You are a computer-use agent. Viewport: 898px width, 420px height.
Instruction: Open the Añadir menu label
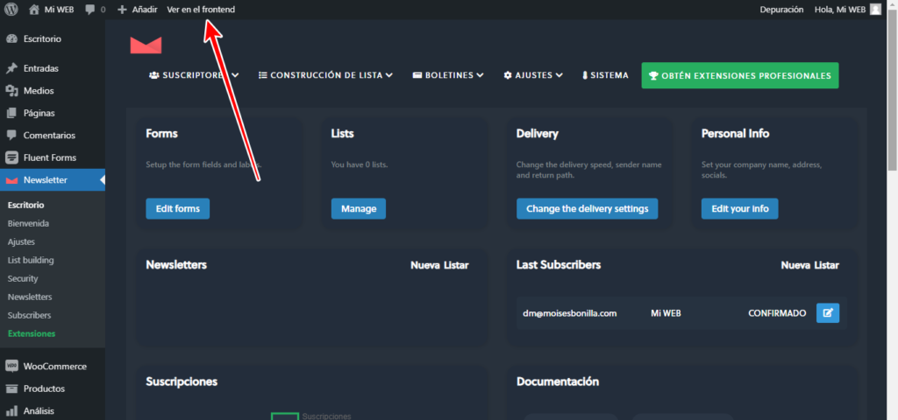145,10
